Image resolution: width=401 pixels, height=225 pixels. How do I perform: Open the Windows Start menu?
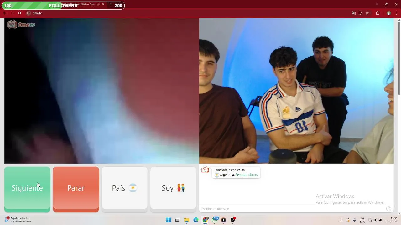[x=168, y=220]
